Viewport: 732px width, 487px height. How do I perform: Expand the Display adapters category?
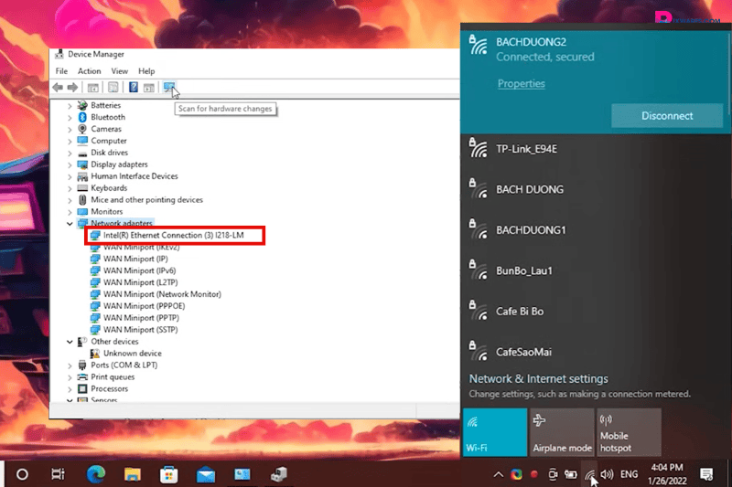click(x=70, y=164)
